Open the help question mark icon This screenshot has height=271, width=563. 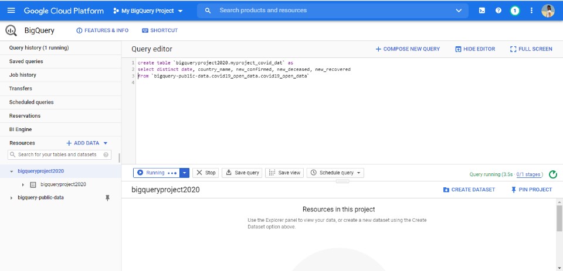pos(498,11)
